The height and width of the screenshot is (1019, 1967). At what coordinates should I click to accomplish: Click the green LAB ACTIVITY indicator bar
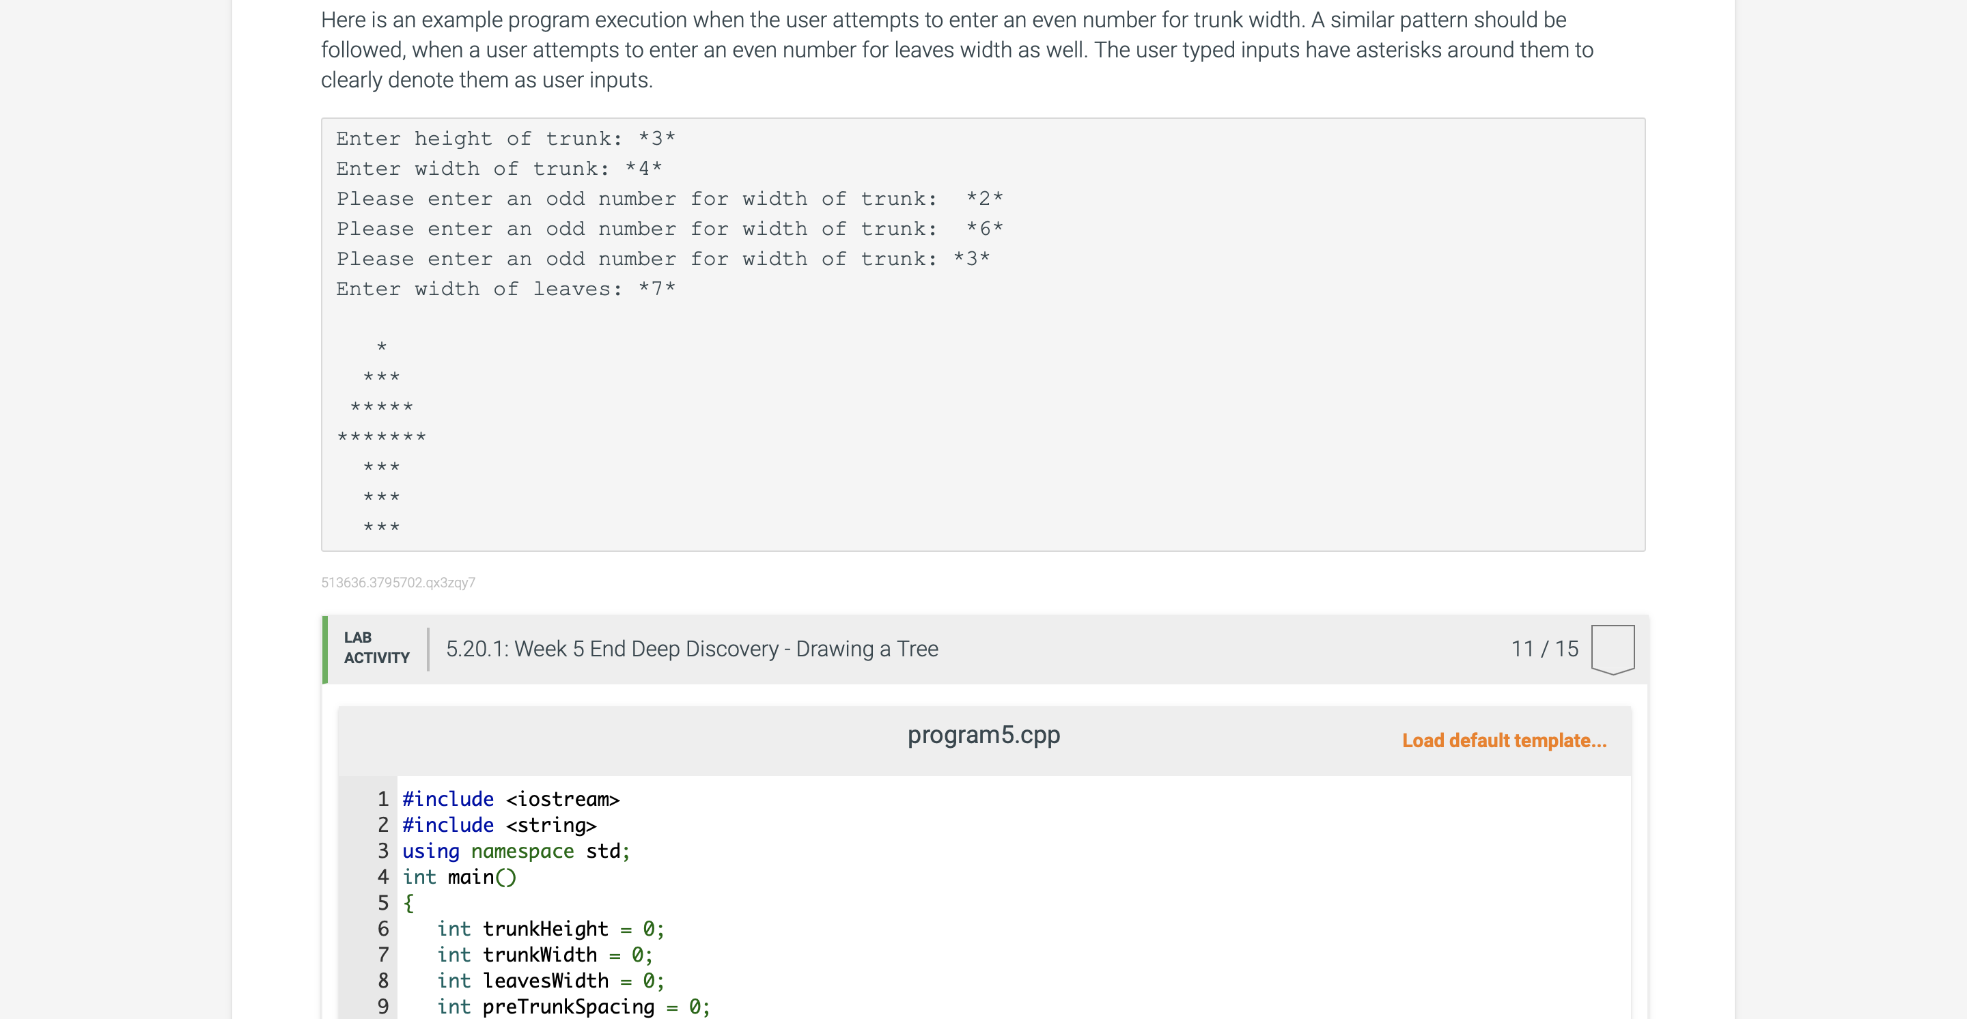324,649
